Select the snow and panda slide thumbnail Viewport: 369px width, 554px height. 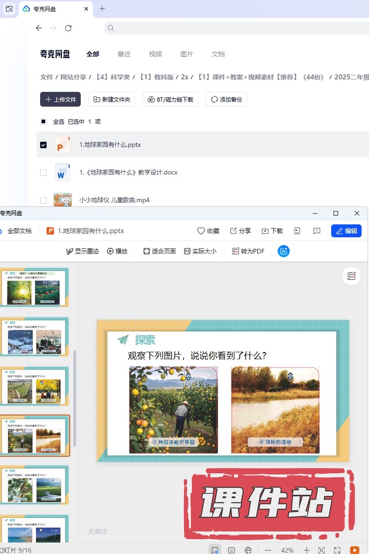pyautogui.click(x=35, y=337)
